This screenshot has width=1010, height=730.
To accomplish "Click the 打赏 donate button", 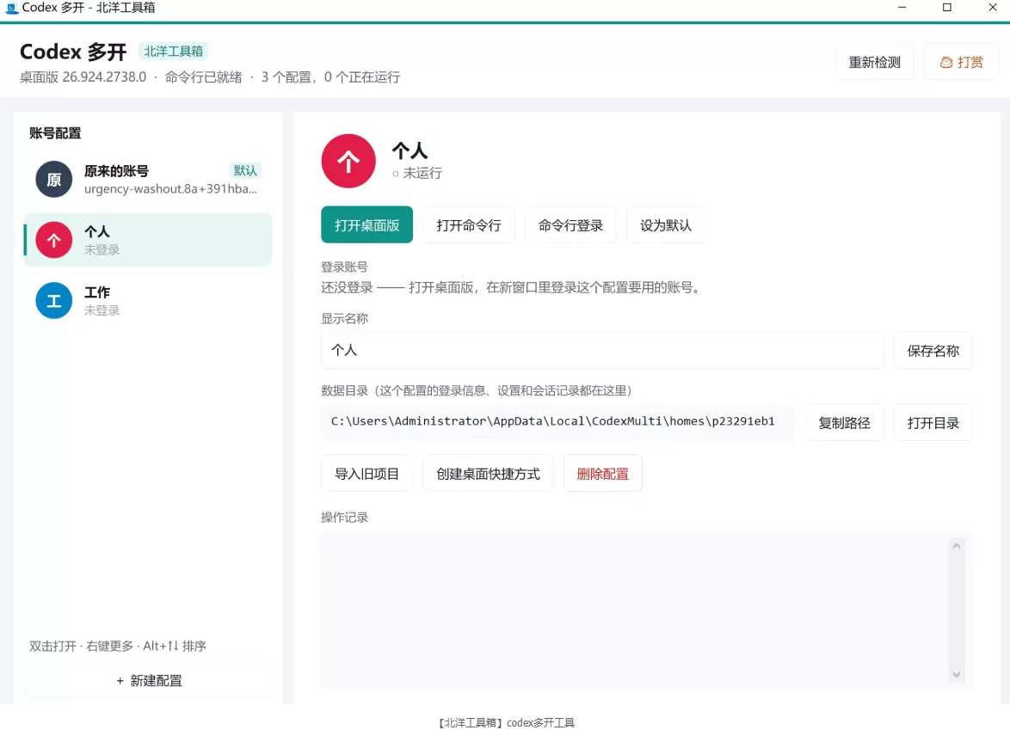I will point(961,63).
